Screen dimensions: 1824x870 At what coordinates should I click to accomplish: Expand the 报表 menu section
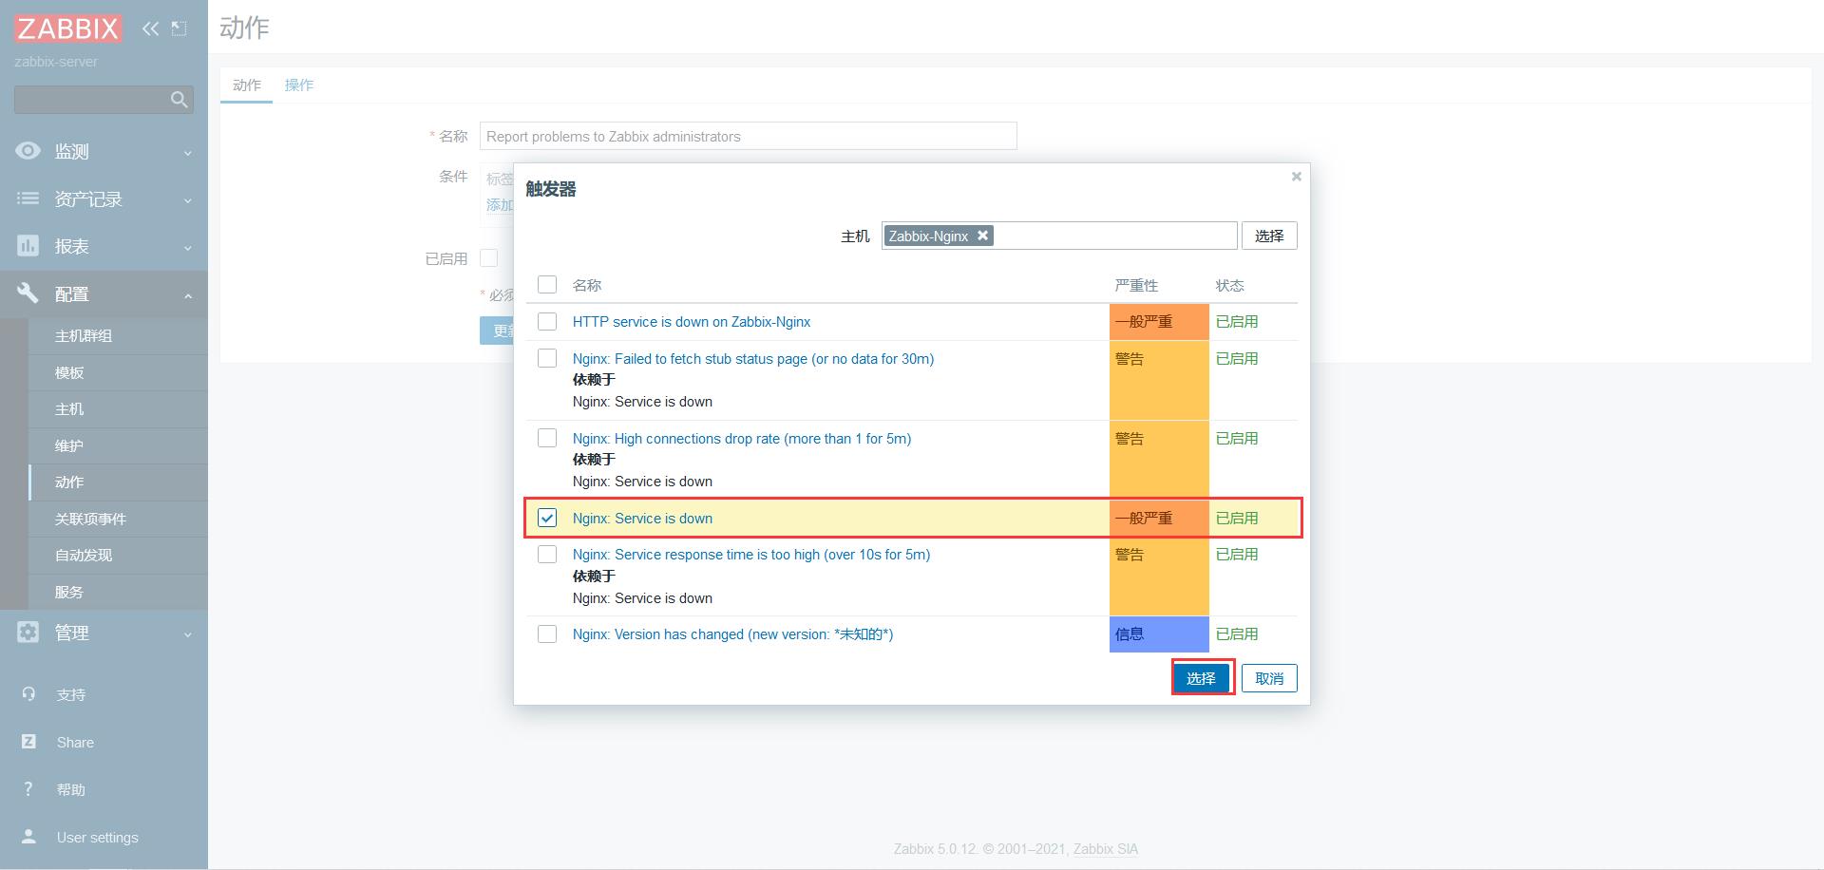(x=104, y=246)
